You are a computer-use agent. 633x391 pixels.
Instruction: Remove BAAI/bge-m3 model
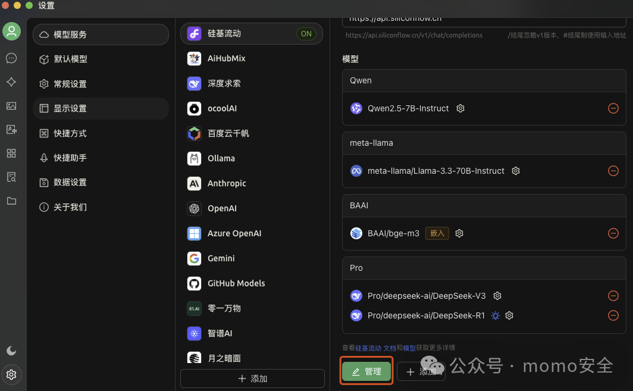click(613, 233)
